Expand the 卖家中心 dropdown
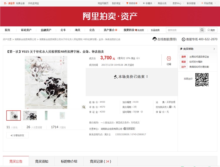The height and width of the screenshot is (167, 220). tap(178, 3)
